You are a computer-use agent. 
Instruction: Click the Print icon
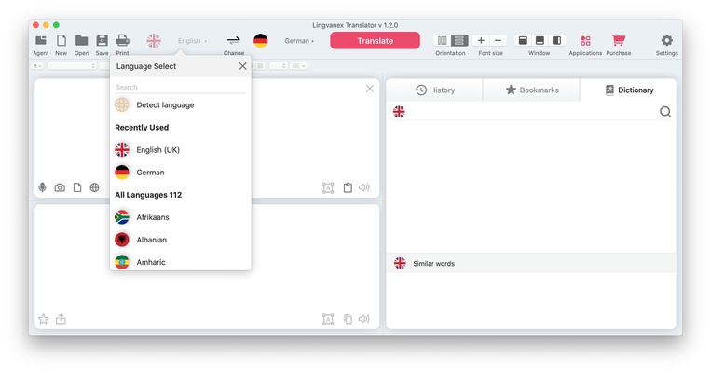tap(122, 40)
